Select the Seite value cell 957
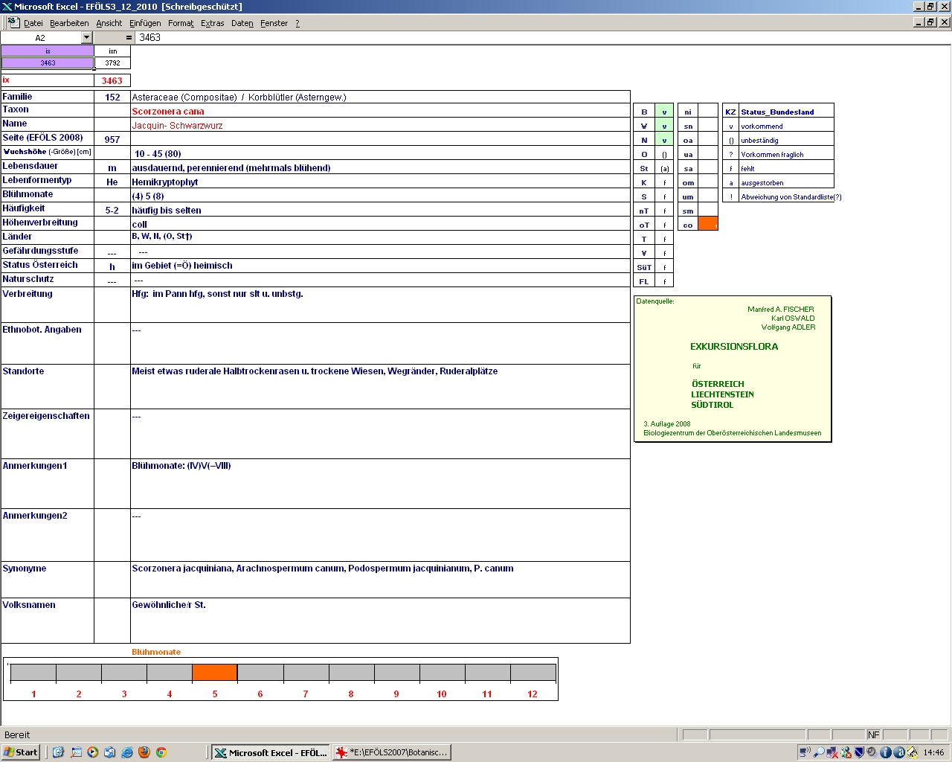Viewport: 952px width, 762px height. coord(112,139)
